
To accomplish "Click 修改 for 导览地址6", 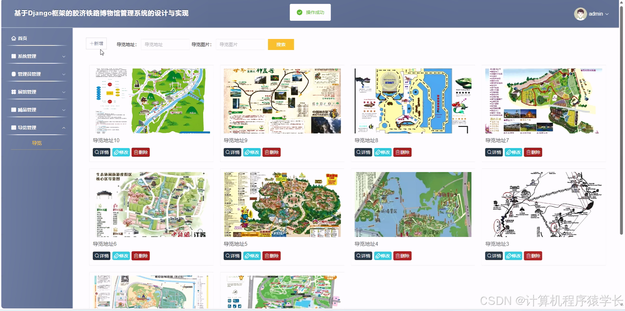I will click(x=121, y=256).
